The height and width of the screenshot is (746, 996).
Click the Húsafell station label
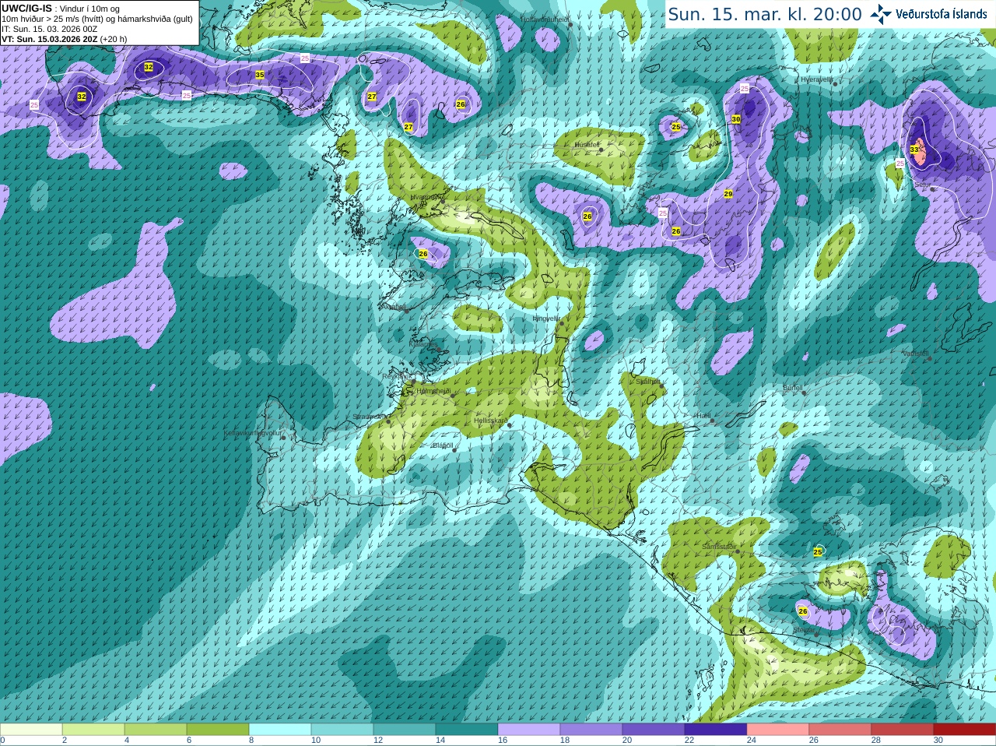[587, 145]
